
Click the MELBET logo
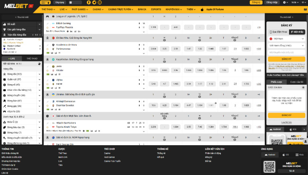pos(19,6)
